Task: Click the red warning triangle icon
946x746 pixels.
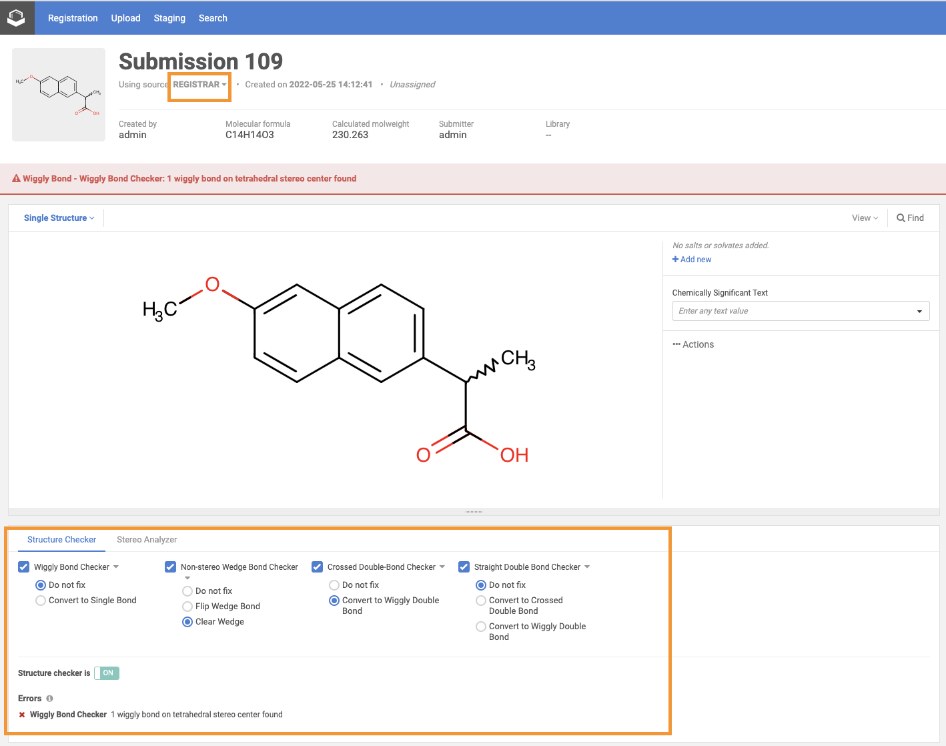Action: pyautogui.click(x=17, y=179)
